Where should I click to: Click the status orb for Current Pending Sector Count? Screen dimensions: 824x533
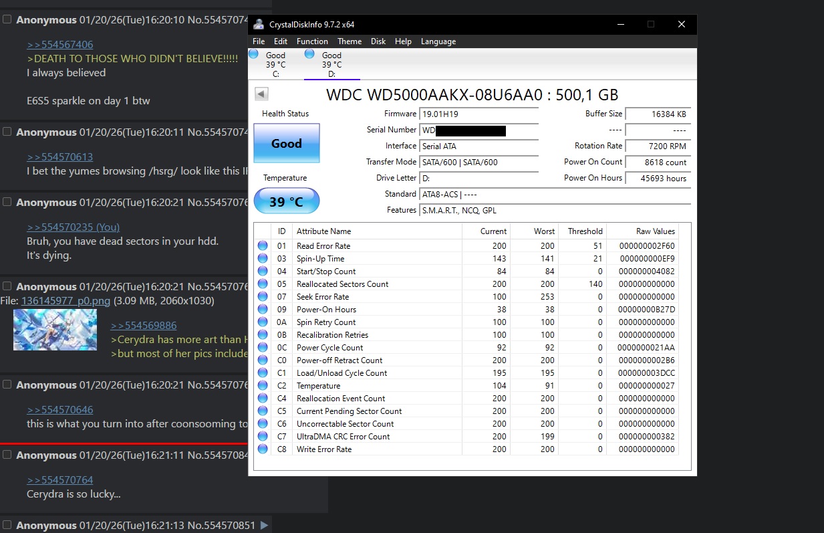pyautogui.click(x=263, y=411)
